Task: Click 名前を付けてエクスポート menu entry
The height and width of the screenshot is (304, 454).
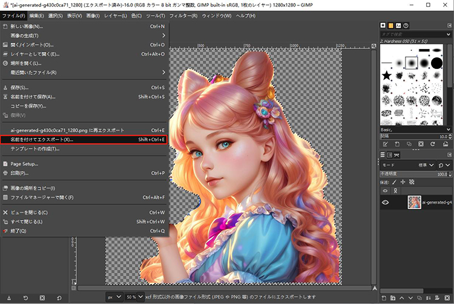Action: pyautogui.click(x=42, y=140)
